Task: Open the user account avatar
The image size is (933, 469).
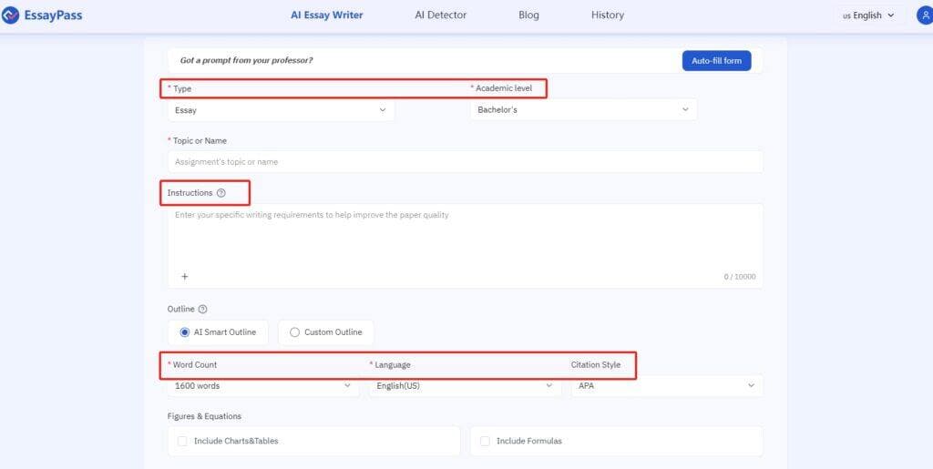Action: click(x=926, y=15)
